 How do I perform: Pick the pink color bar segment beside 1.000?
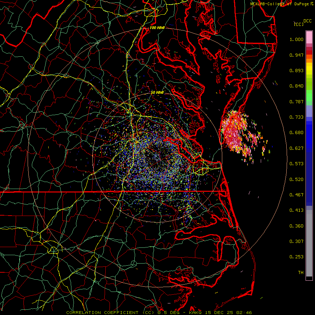(x=309, y=37)
